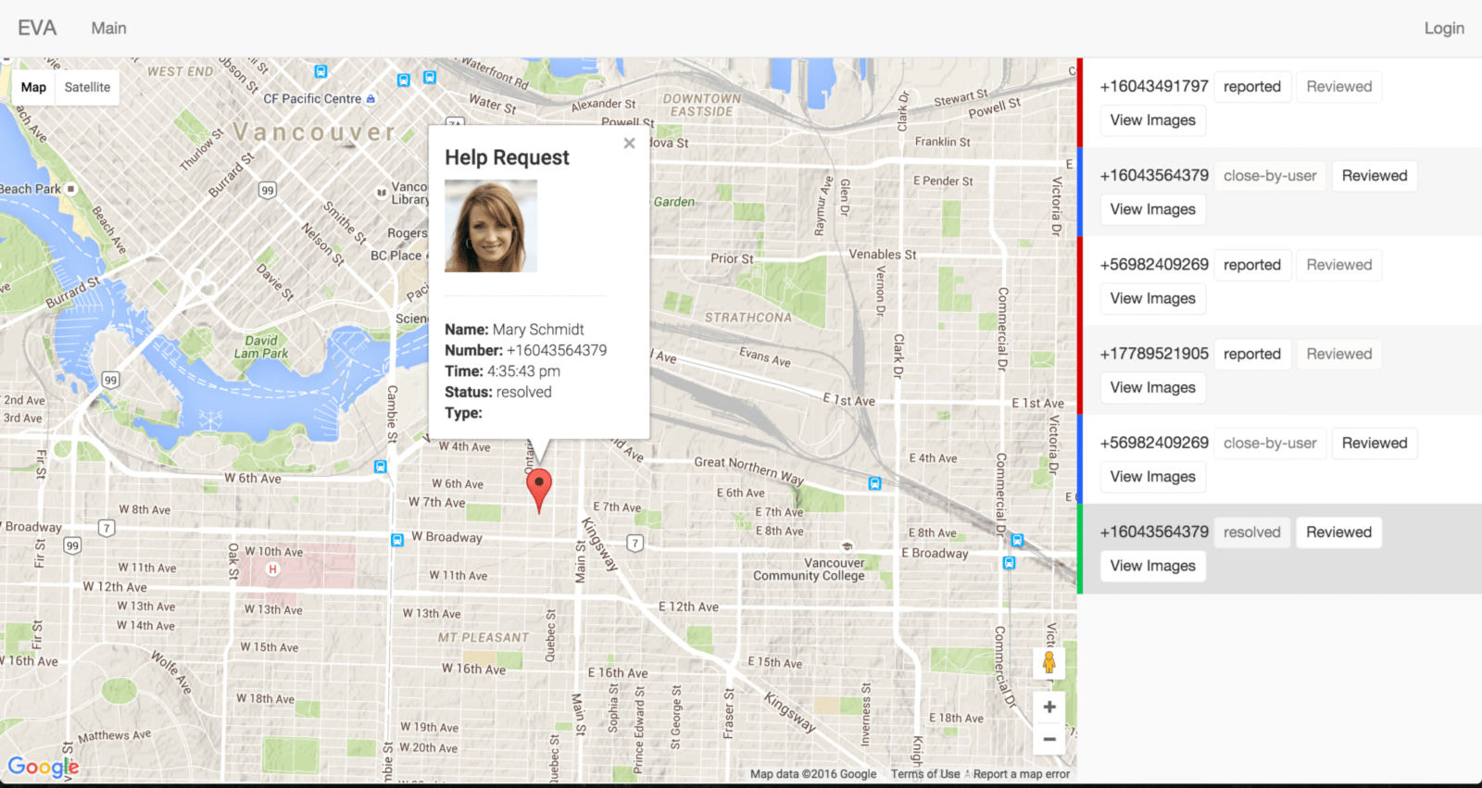The width and height of the screenshot is (1482, 788).
Task: Click the transit icon near Great Northern Way
Action: pyautogui.click(x=874, y=483)
